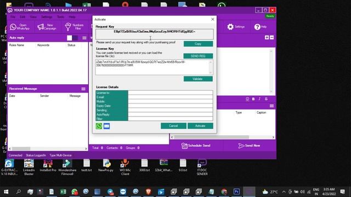Click the Rules Name column header
Viewport: 351px width, 197px height.
[x=16, y=45]
